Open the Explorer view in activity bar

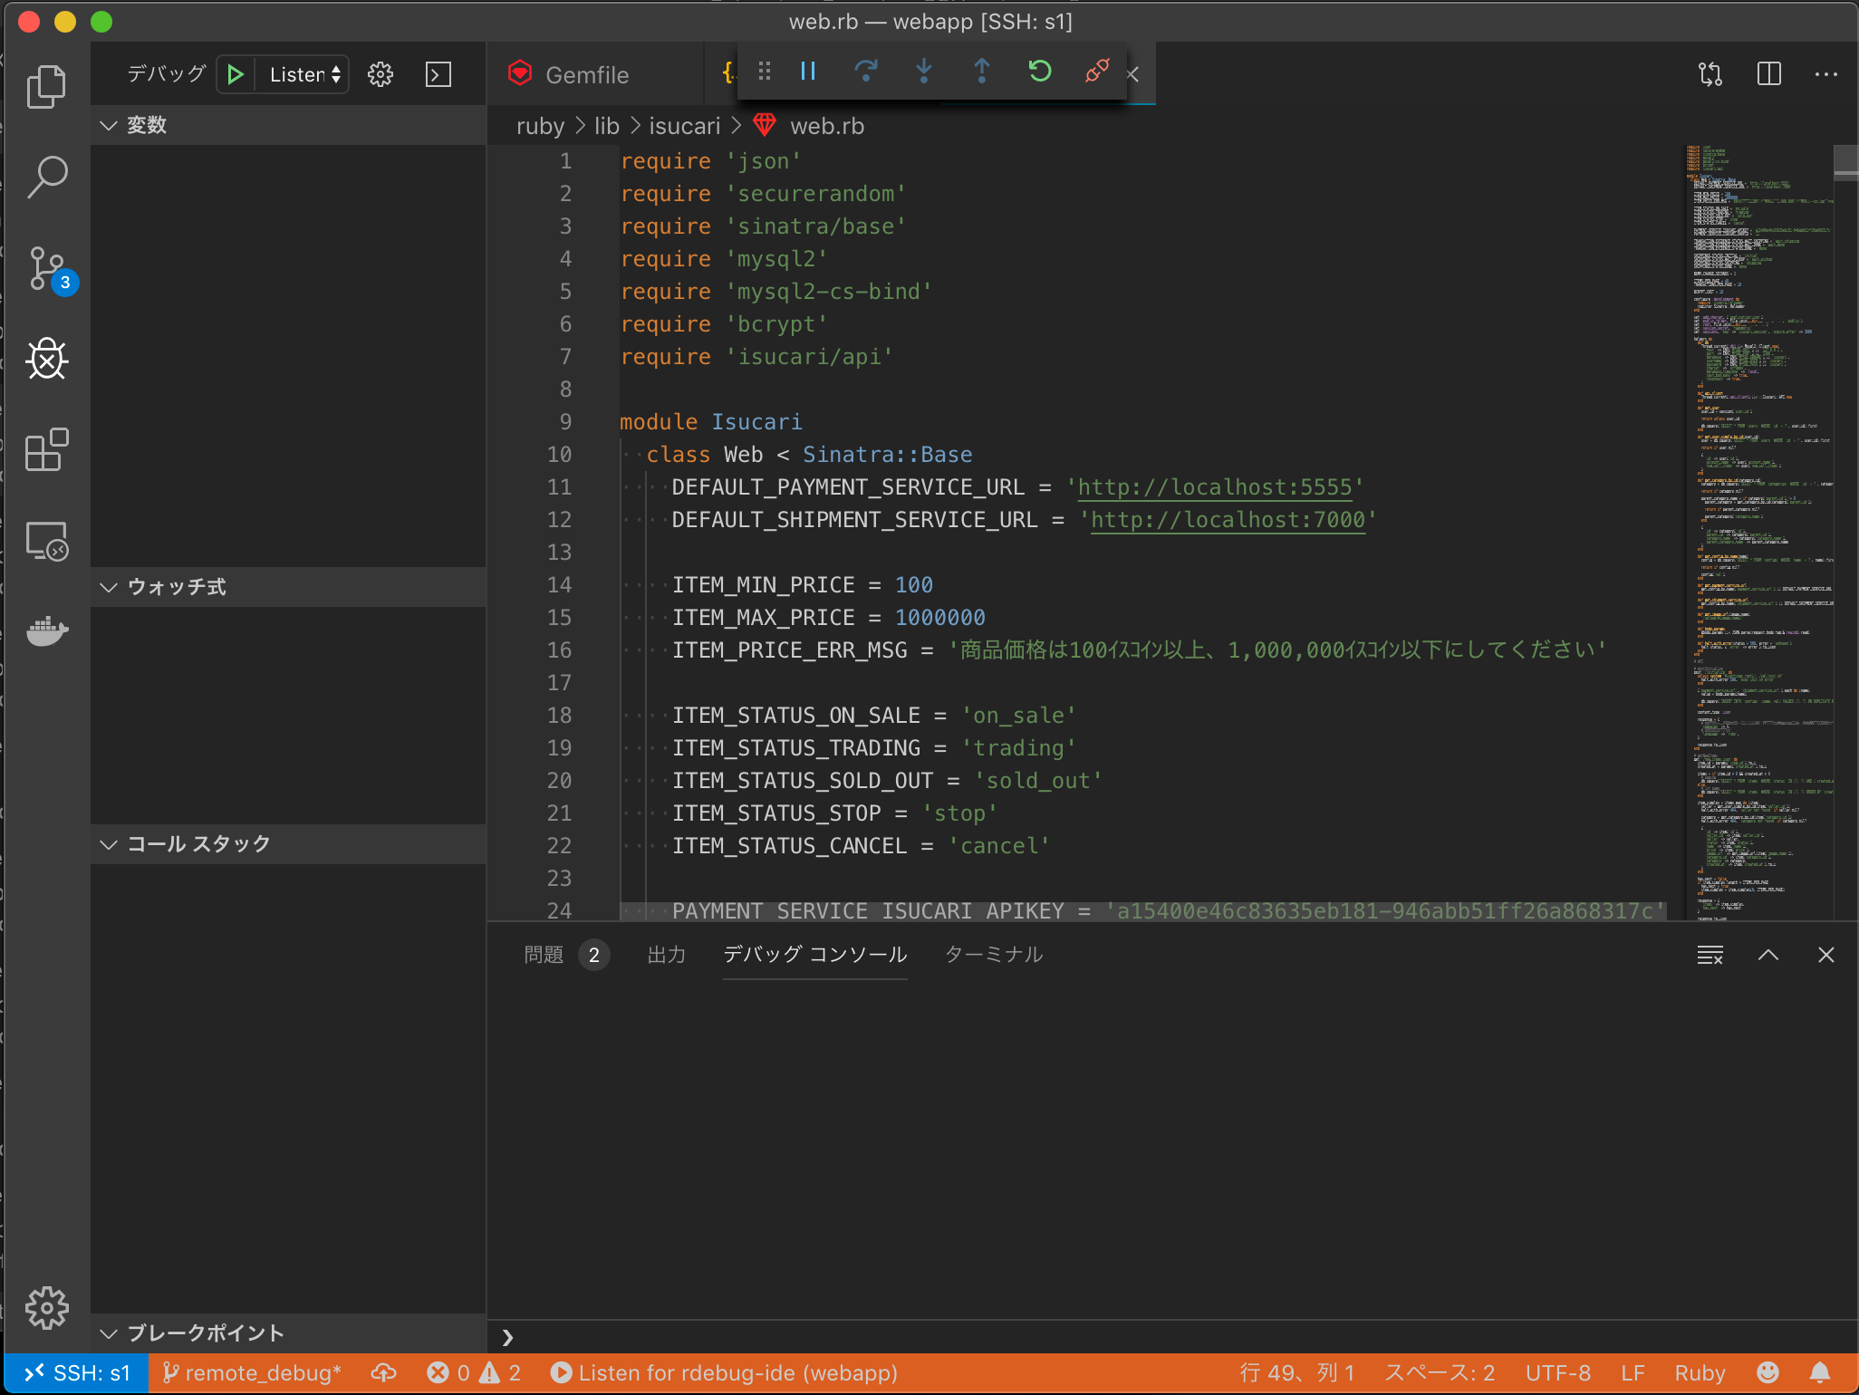click(x=46, y=86)
